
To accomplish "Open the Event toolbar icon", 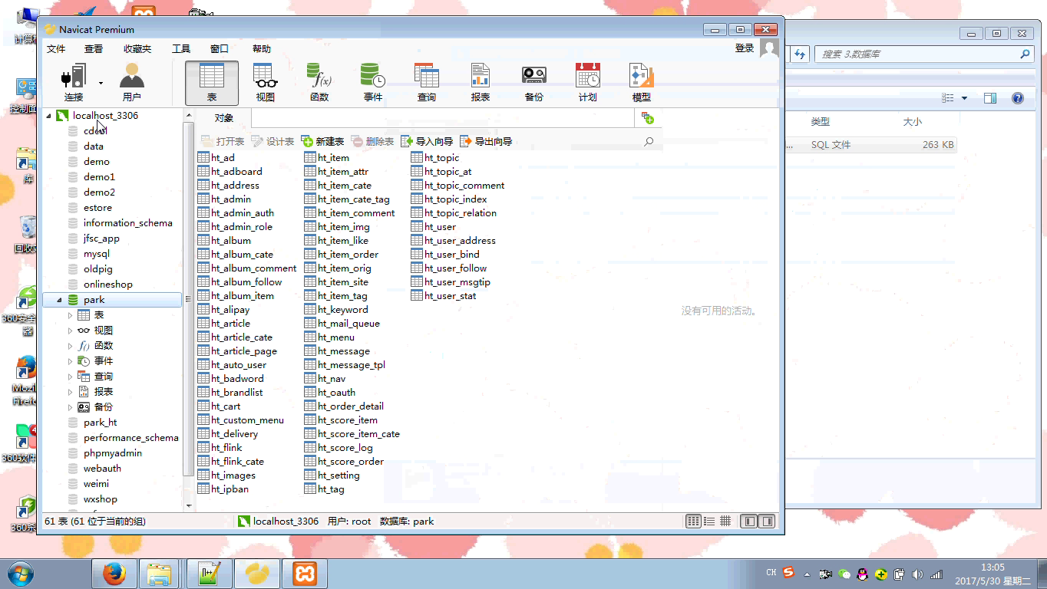I will [x=373, y=83].
